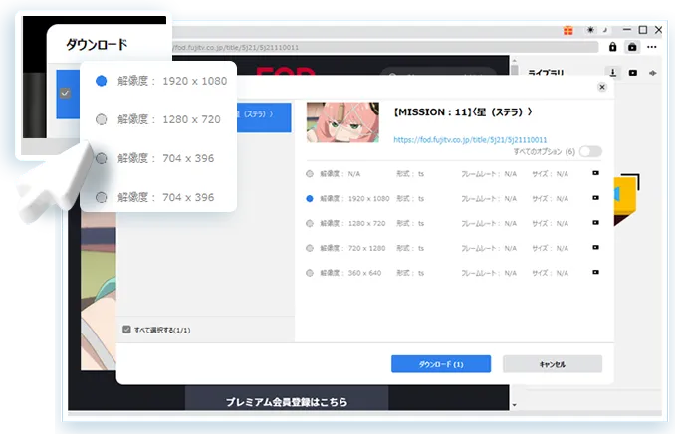Click video icon on 1920 x 1080 row
Image resolution: width=681 pixels, height=444 pixels.
(x=595, y=198)
